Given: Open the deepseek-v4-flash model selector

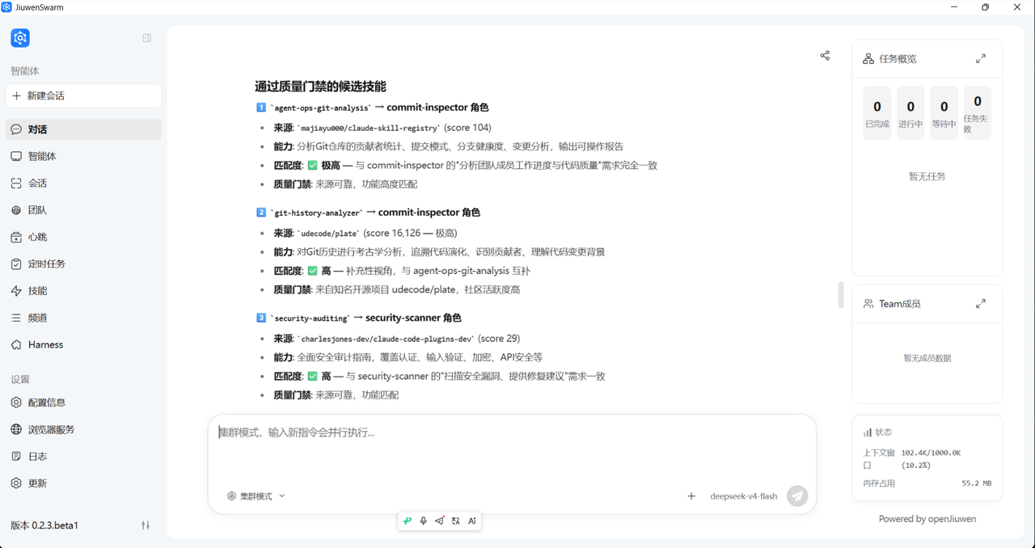Looking at the screenshot, I should pos(744,496).
